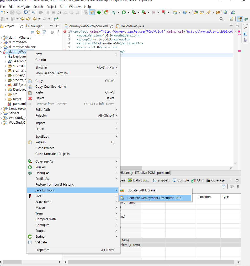This screenshot has width=250, height=266.
Task: Click the Step Over icon
Action: coord(72,12)
